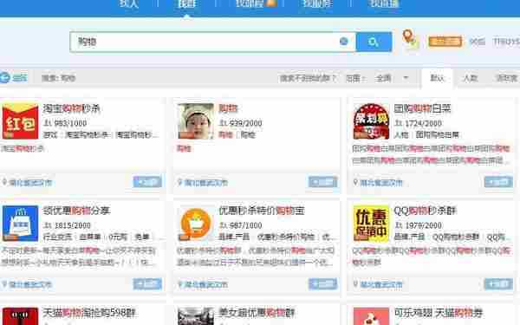Click the 加群 button for 团购购物白菜
The image size is (520, 325).
click(498, 182)
